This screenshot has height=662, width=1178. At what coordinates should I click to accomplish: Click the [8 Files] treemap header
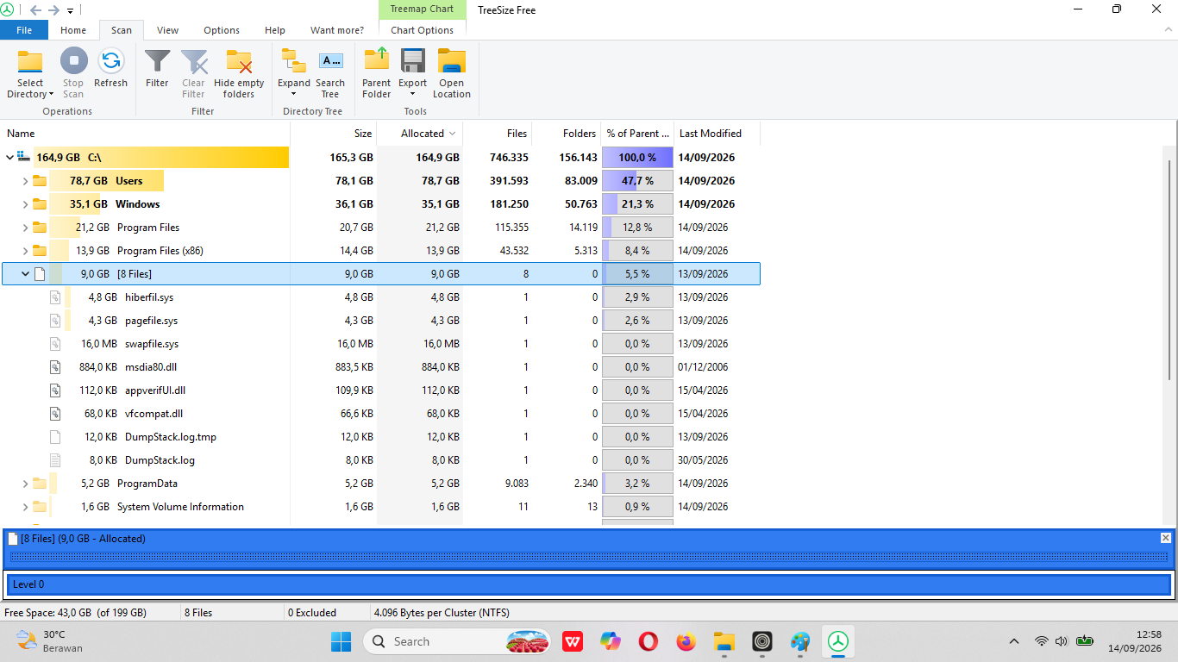coord(589,539)
